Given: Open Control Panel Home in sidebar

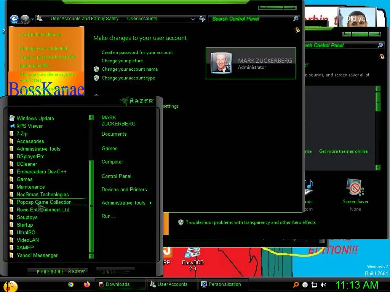Looking at the screenshot, I should 40,35.
